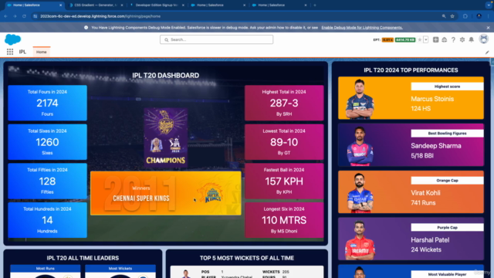Viewport: 494px width, 278px height.
Task: Click the Salesforce cloud logo
Action: click(12, 39)
